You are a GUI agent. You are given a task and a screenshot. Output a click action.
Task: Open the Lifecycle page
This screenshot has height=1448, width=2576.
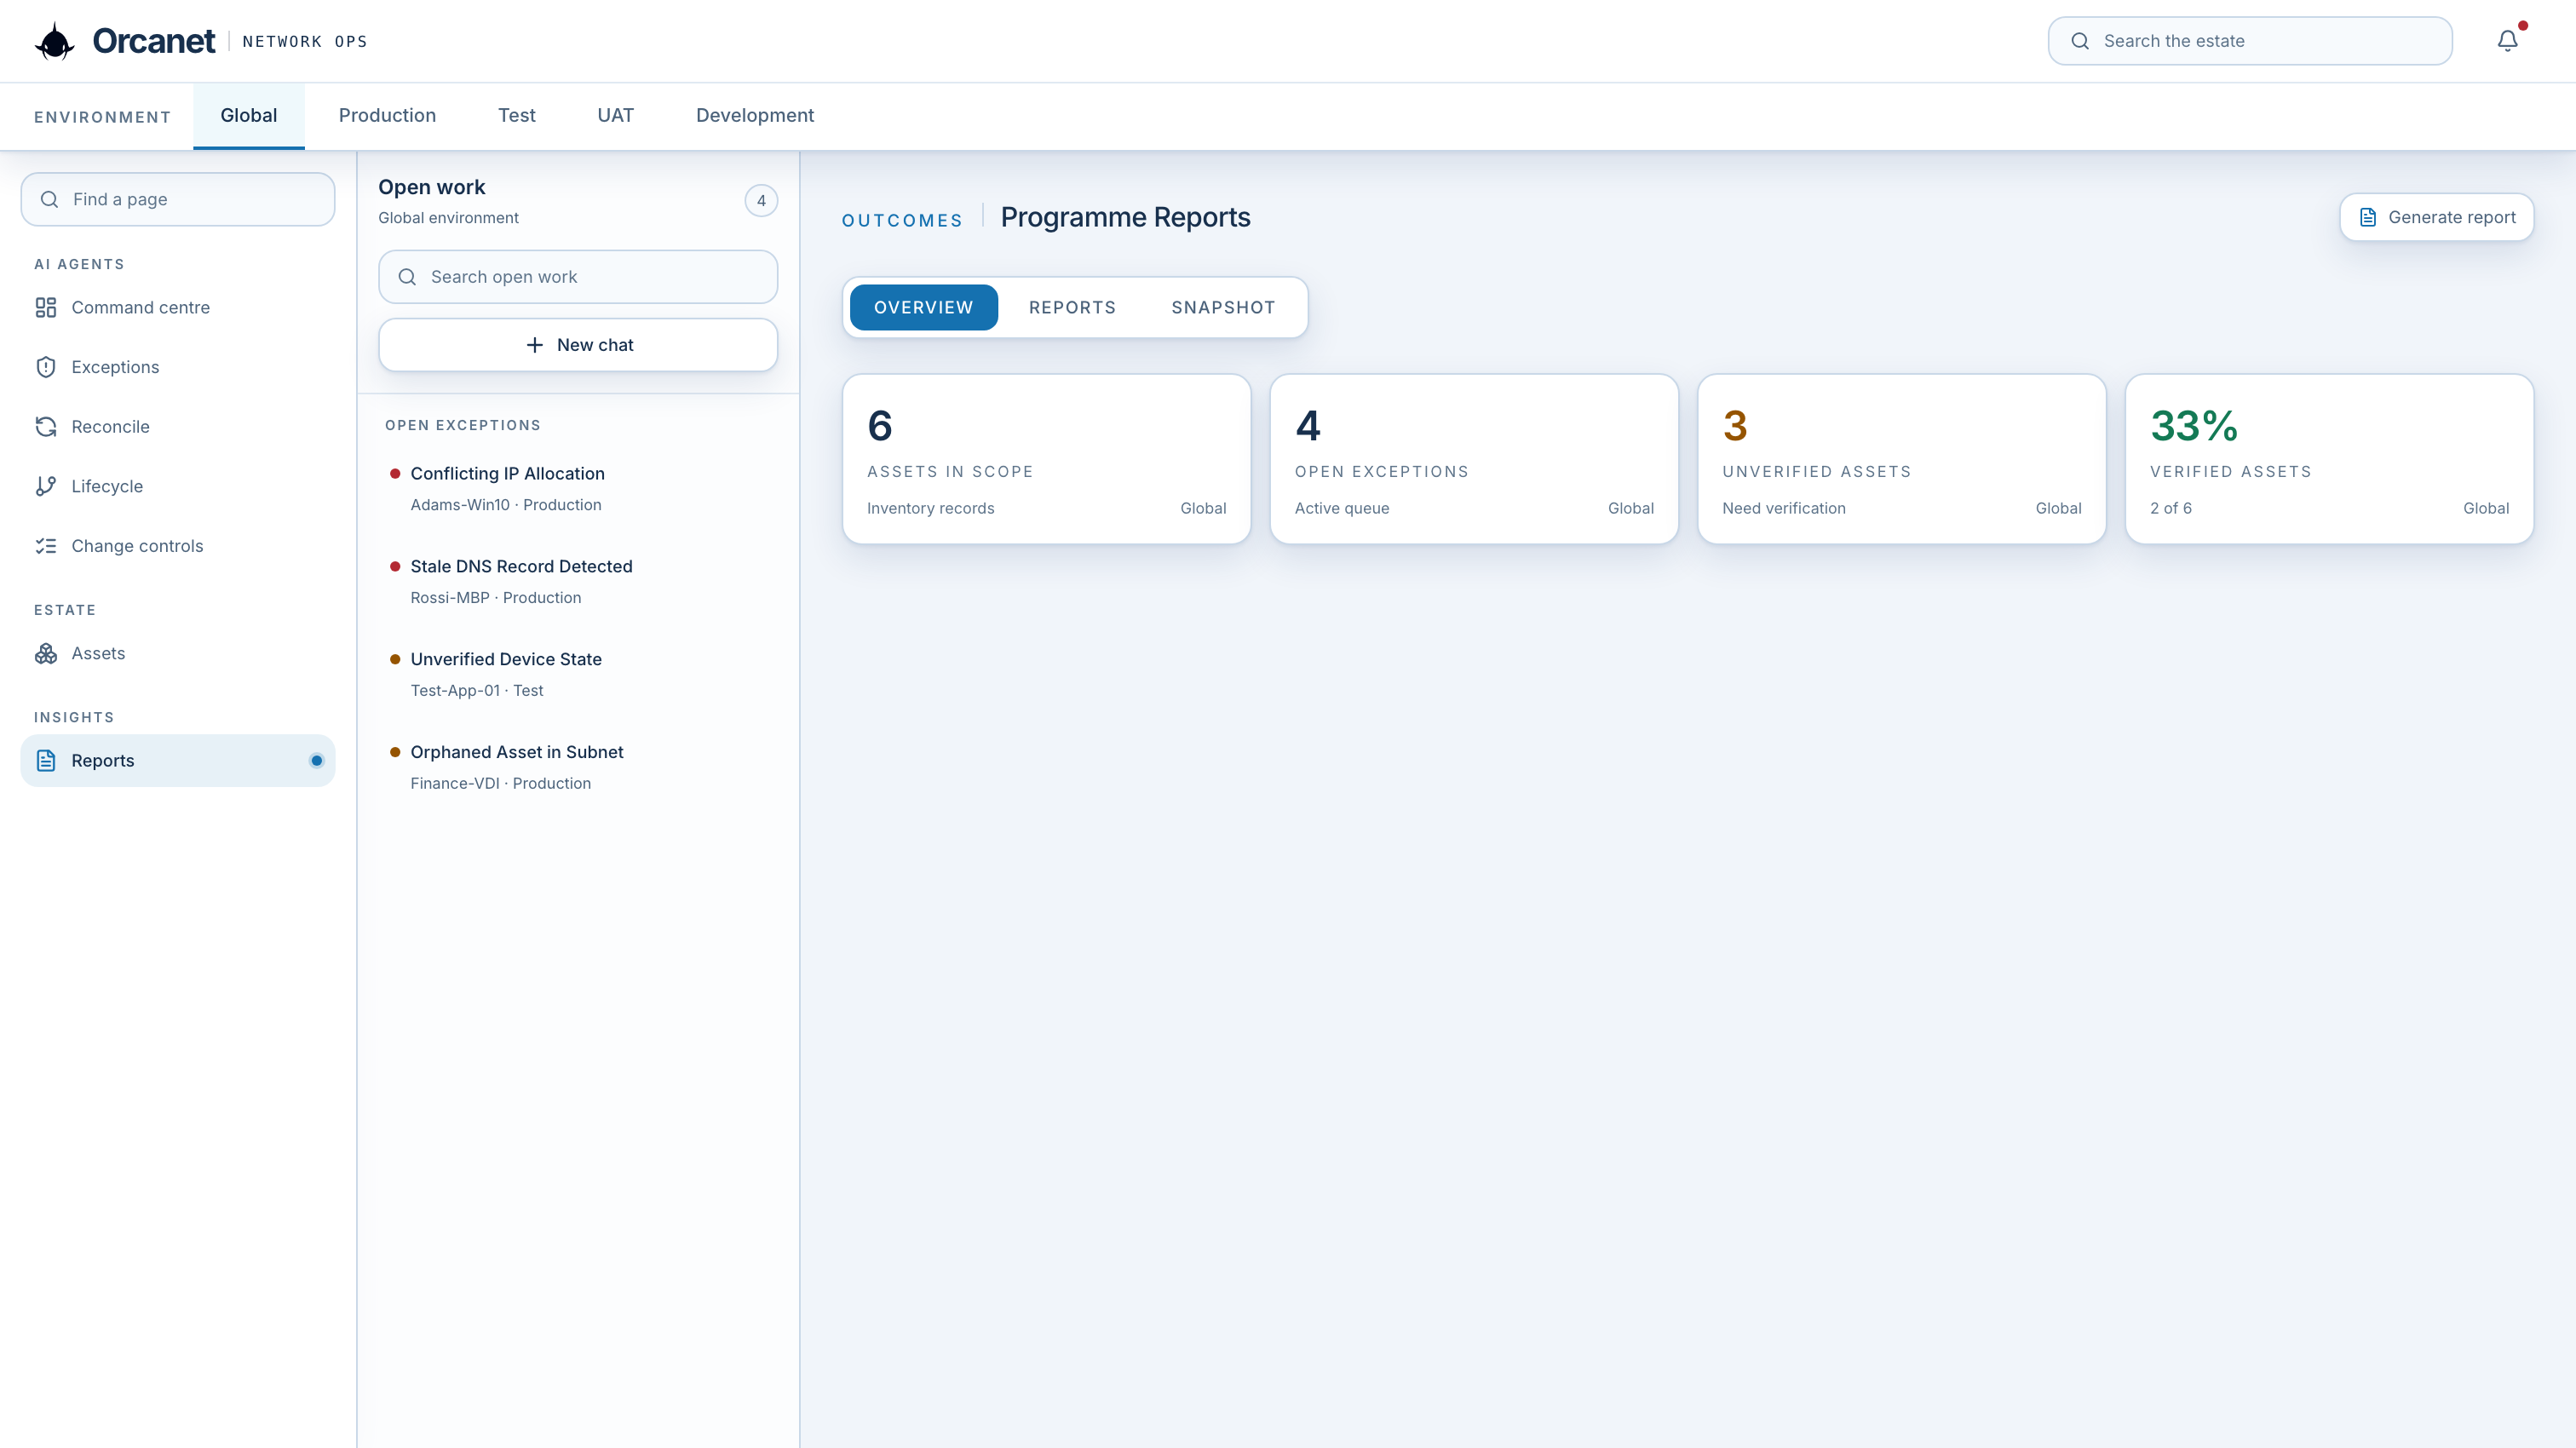(x=178, y=486)
